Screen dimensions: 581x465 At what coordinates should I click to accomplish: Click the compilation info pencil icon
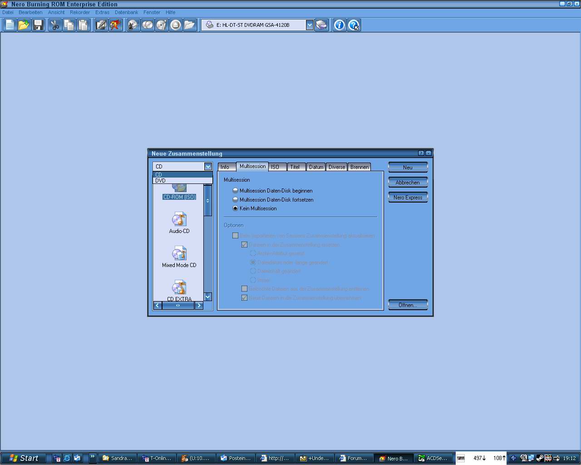[x=101, y=25]
